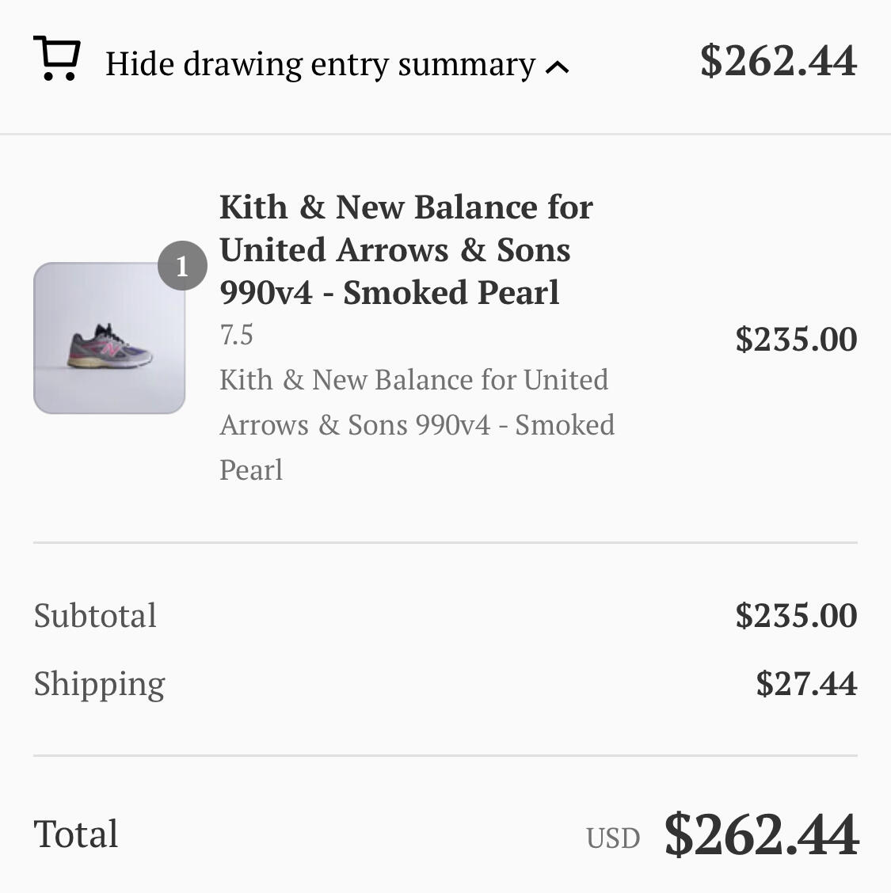Click the subtotal amount $235.00
Viewport: 891px width, 893px height.
coord(796,616)
